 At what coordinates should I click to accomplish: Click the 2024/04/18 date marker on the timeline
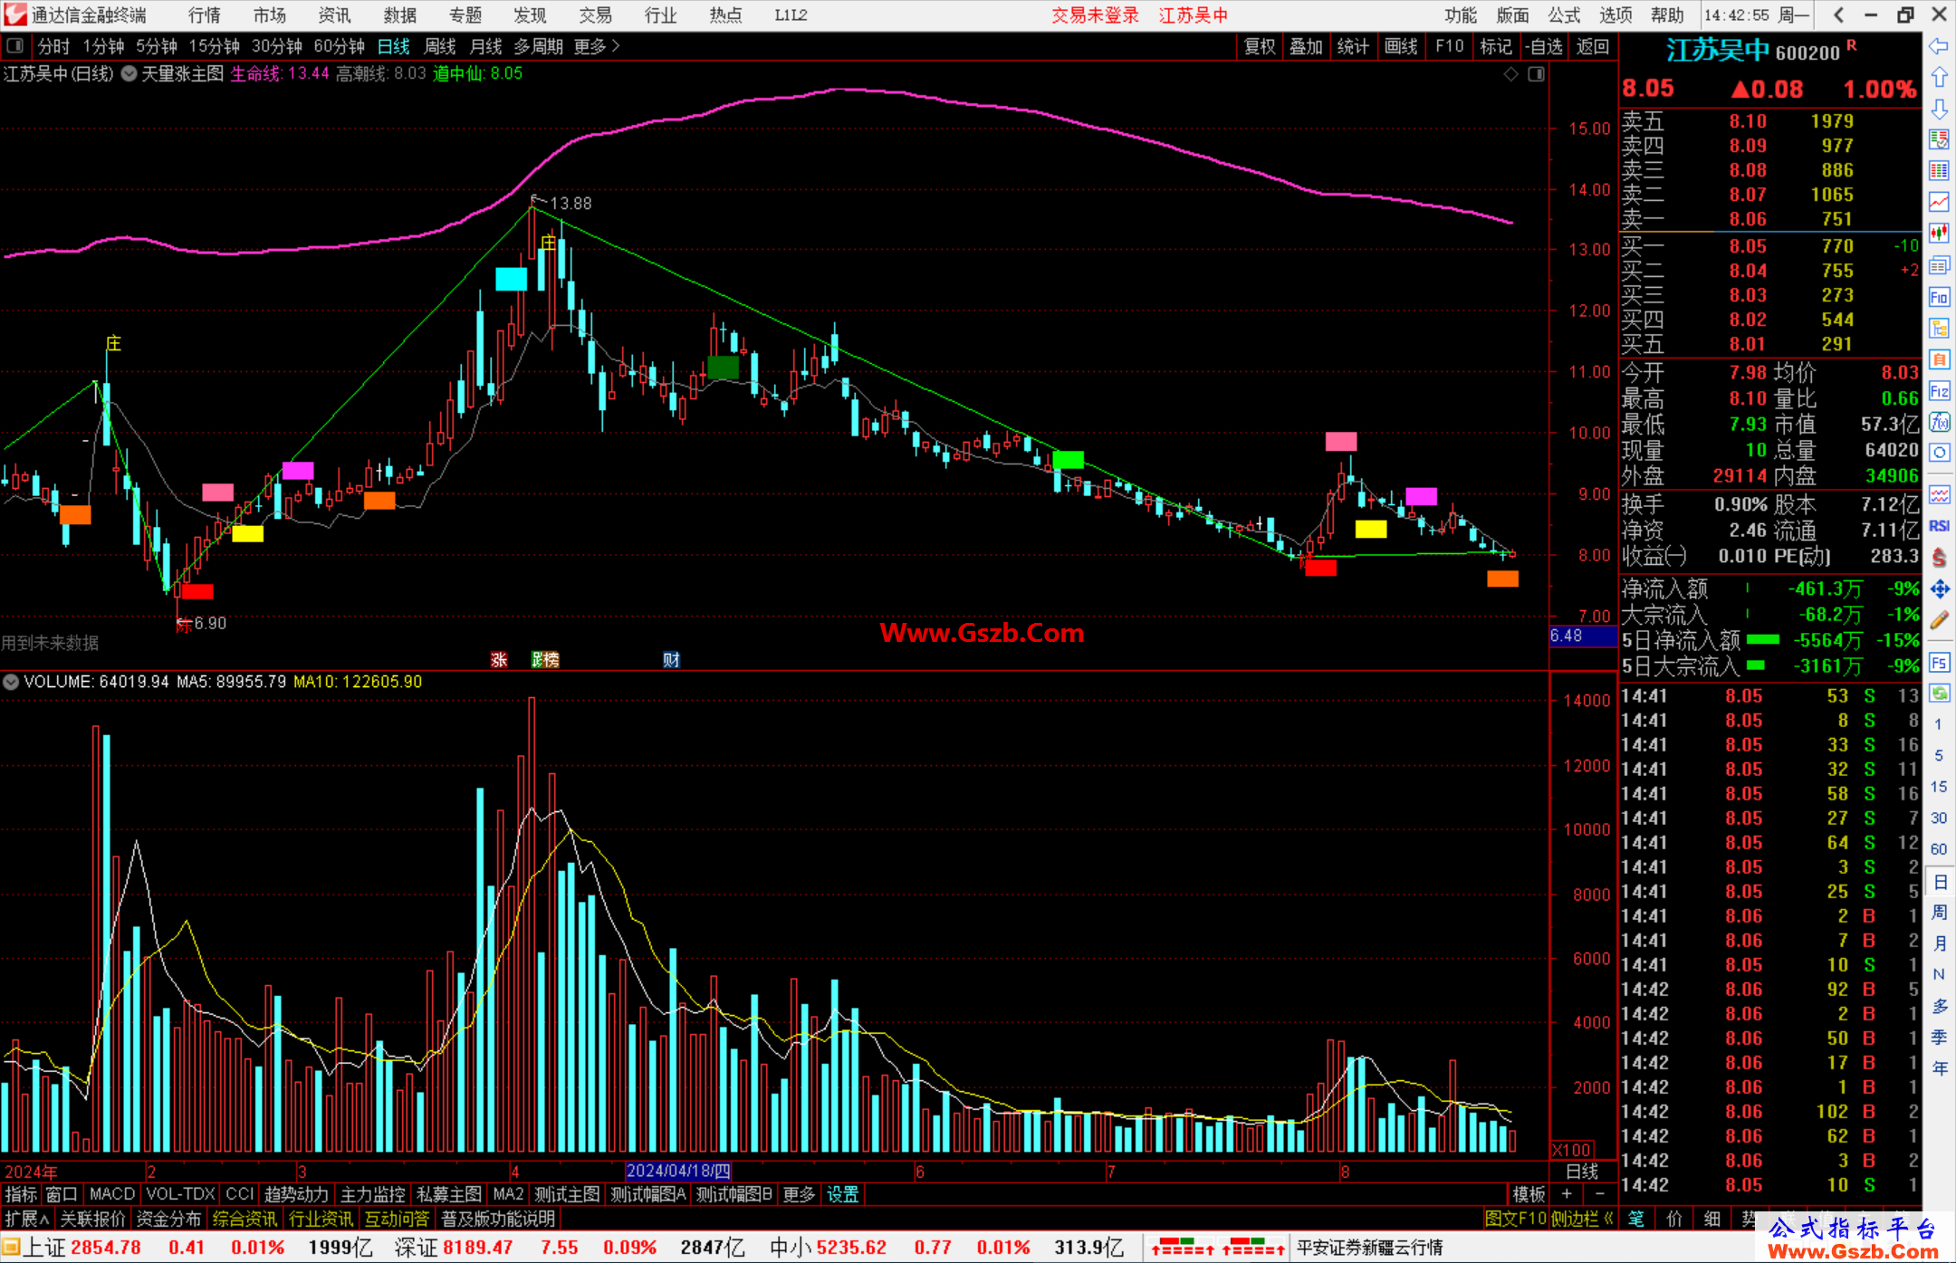(x=678, y=1171)
